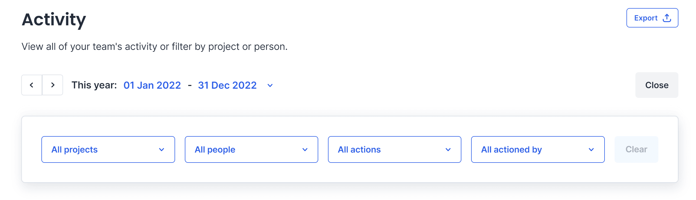The height and width of the screenshot is (200, 696).
Task: Go to the previous year period
Action: (x=32, y=85)
